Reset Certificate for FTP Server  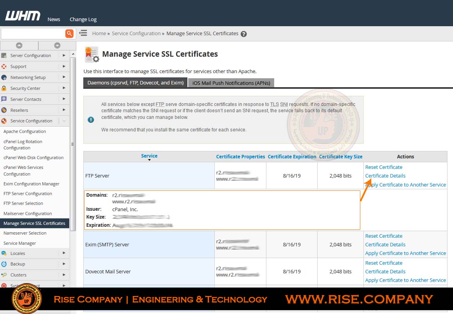tap(384, 167)
